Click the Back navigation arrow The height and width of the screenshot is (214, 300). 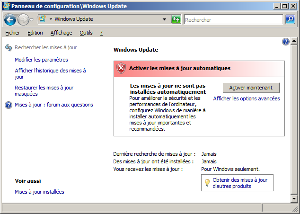point(10,19)
